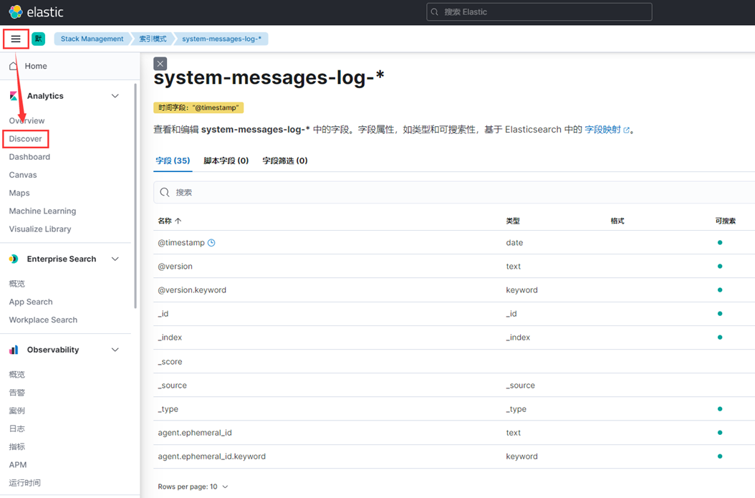
Task: Open Machine Learning page
Action: [x=42, y=211]
